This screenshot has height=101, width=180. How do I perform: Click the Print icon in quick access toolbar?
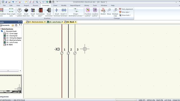coord(9,2)
